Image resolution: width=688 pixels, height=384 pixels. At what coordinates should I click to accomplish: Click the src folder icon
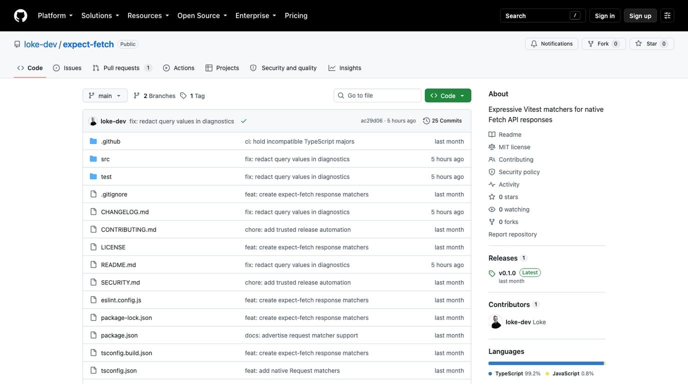tap(93, 159)
